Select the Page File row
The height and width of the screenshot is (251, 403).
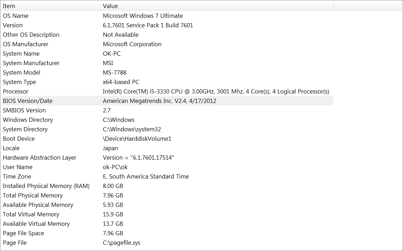point(168,243)
